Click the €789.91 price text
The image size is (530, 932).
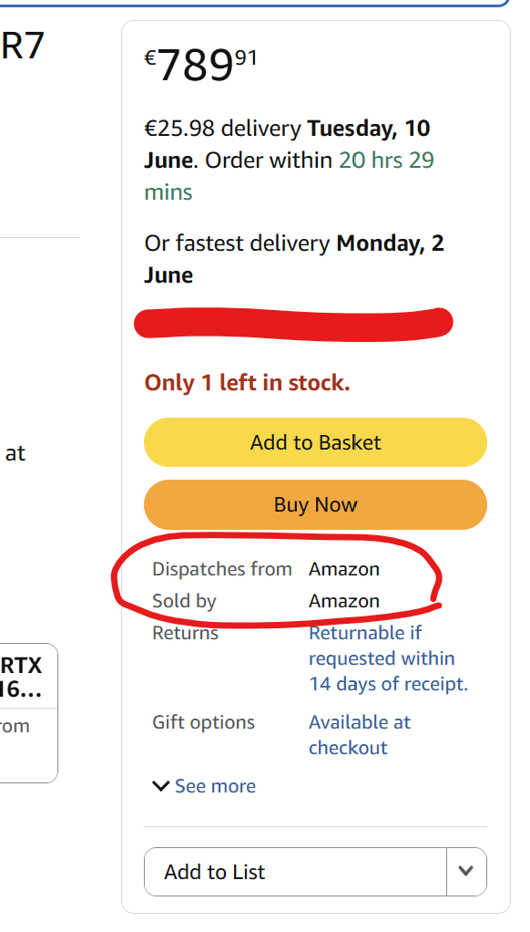pyautogui.click(x=200, y=65)
